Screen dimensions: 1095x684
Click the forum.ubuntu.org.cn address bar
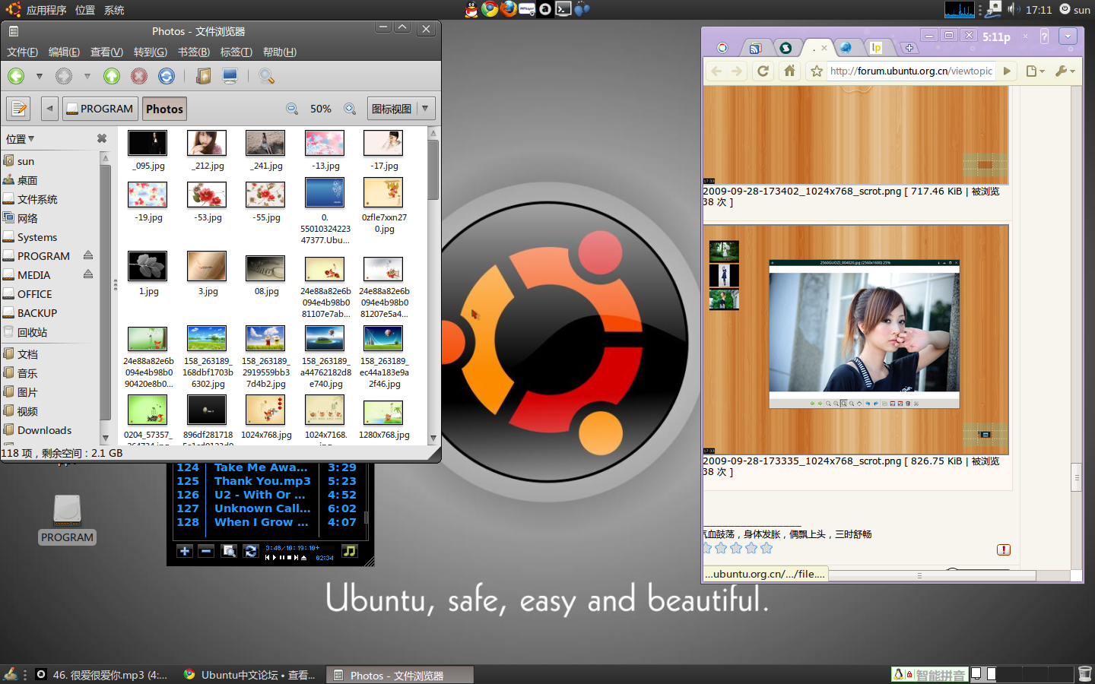tap(911, 71)
